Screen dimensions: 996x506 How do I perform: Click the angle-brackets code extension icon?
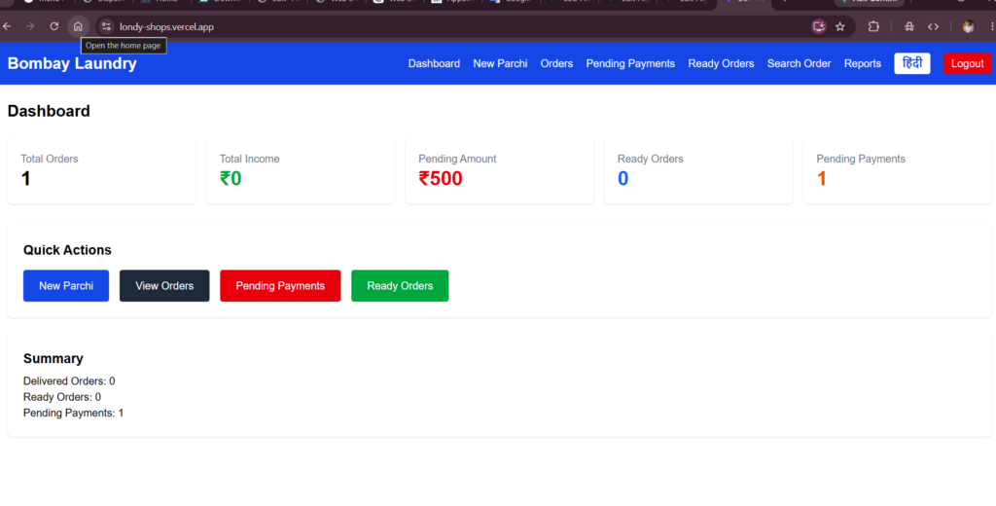pyautogui.click(x=933, y=26)
